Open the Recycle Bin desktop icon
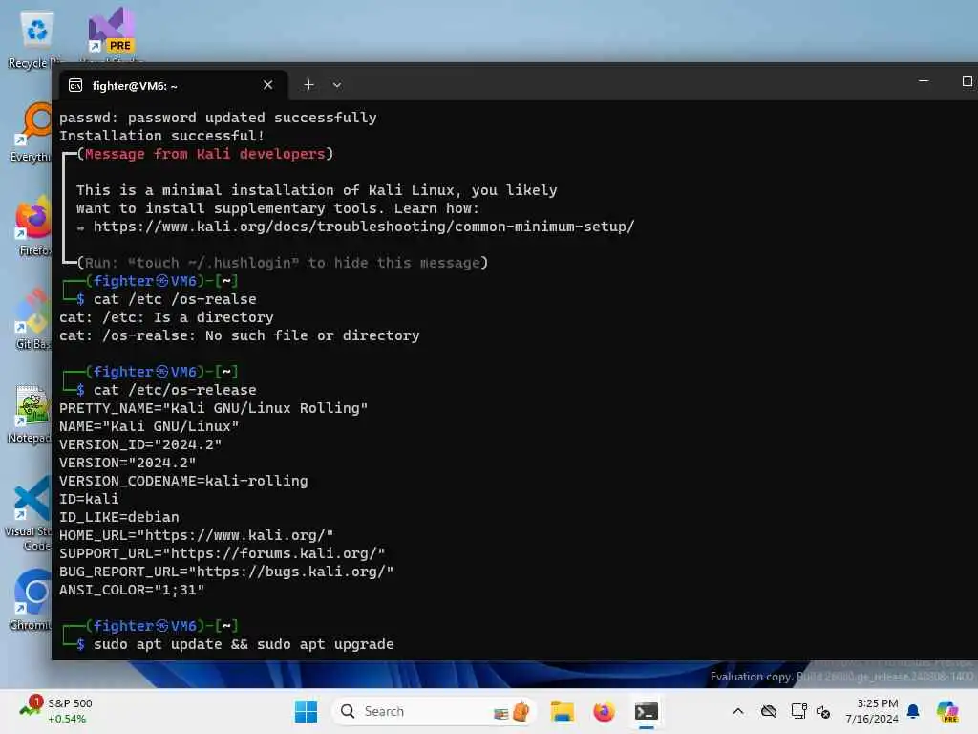978x734 pixels. (x=36, y=37)
